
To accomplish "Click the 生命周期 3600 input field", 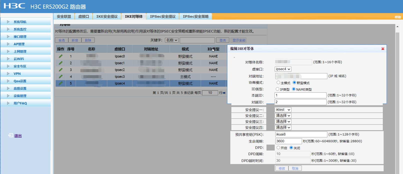I will coord(289,141).
